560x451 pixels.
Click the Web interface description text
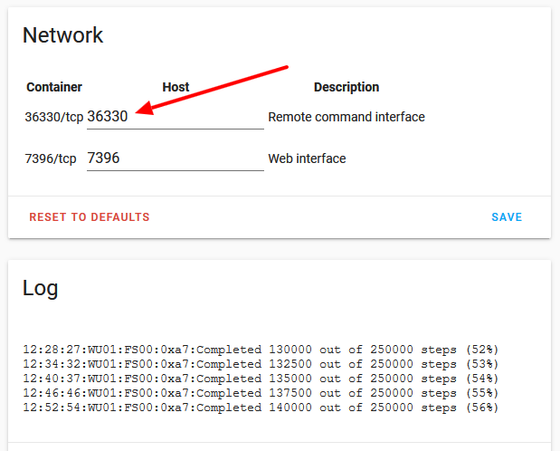[x=307, y=158]
